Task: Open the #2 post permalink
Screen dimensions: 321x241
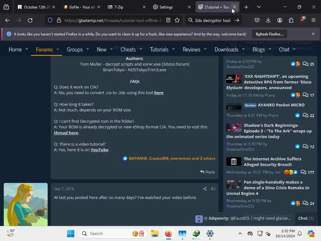Action: (x=213, y=189)
